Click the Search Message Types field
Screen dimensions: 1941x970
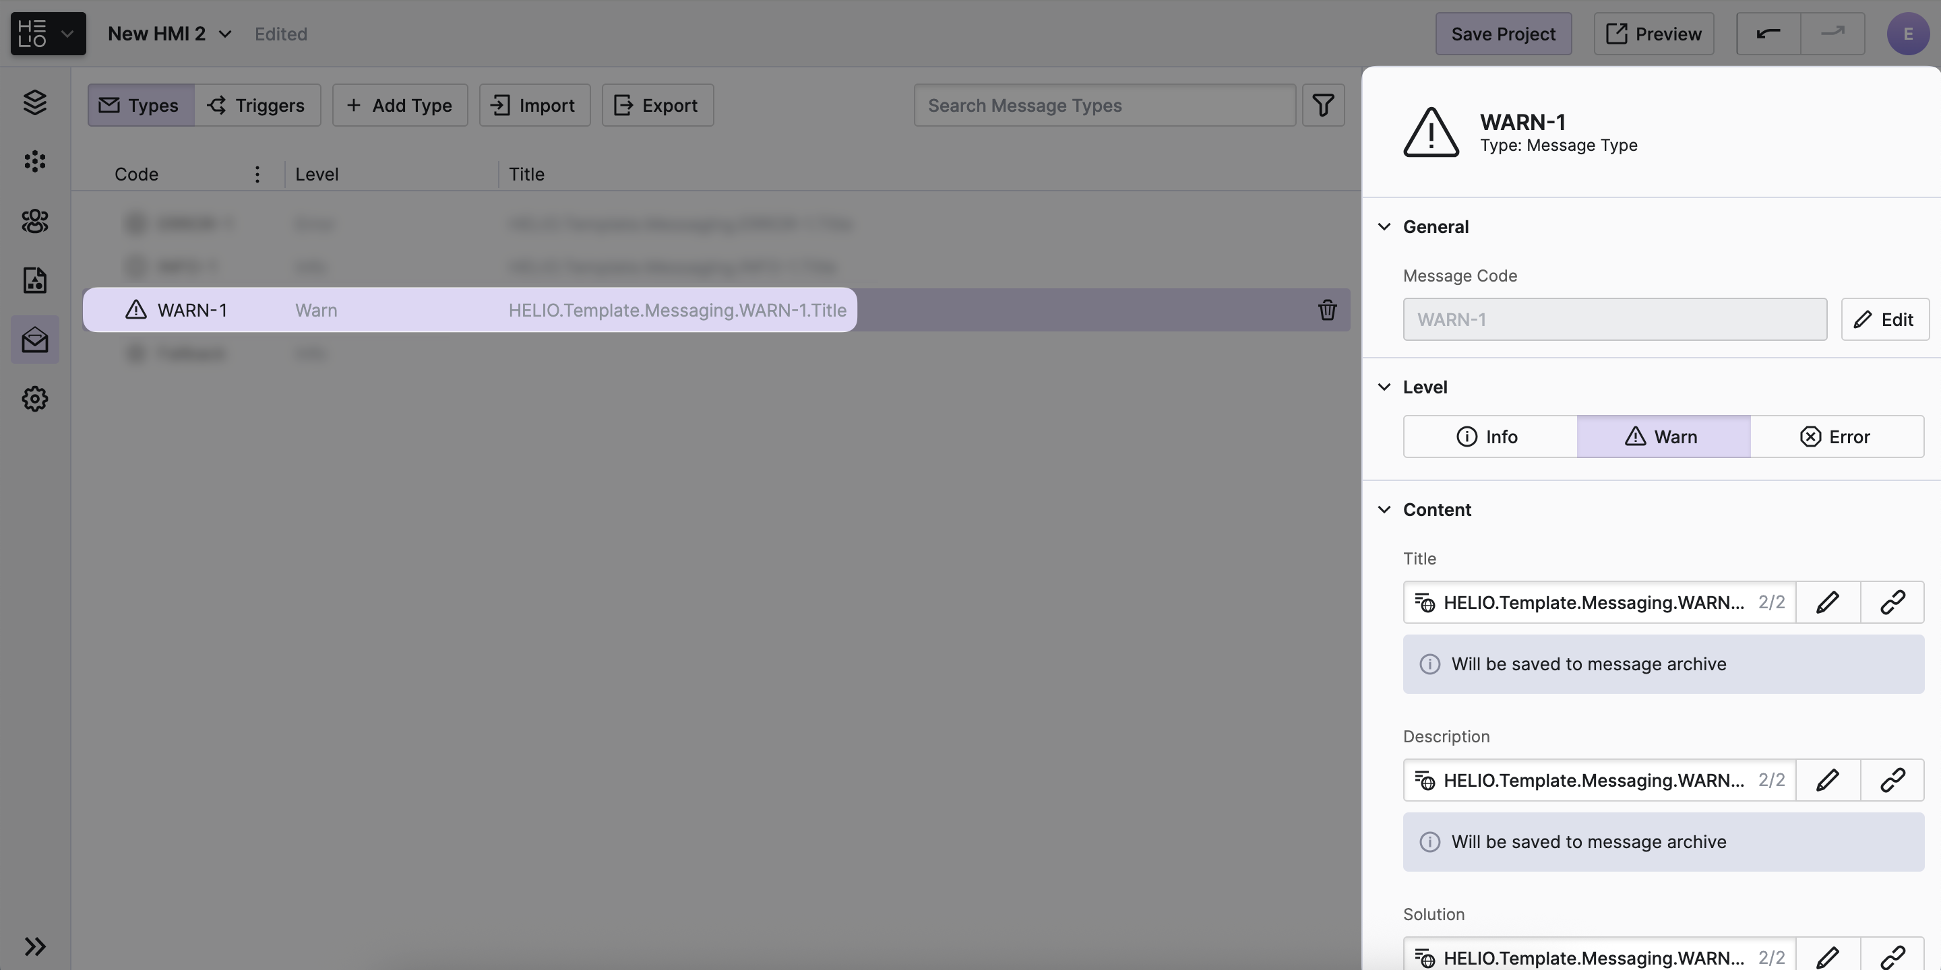(1104, 106)
